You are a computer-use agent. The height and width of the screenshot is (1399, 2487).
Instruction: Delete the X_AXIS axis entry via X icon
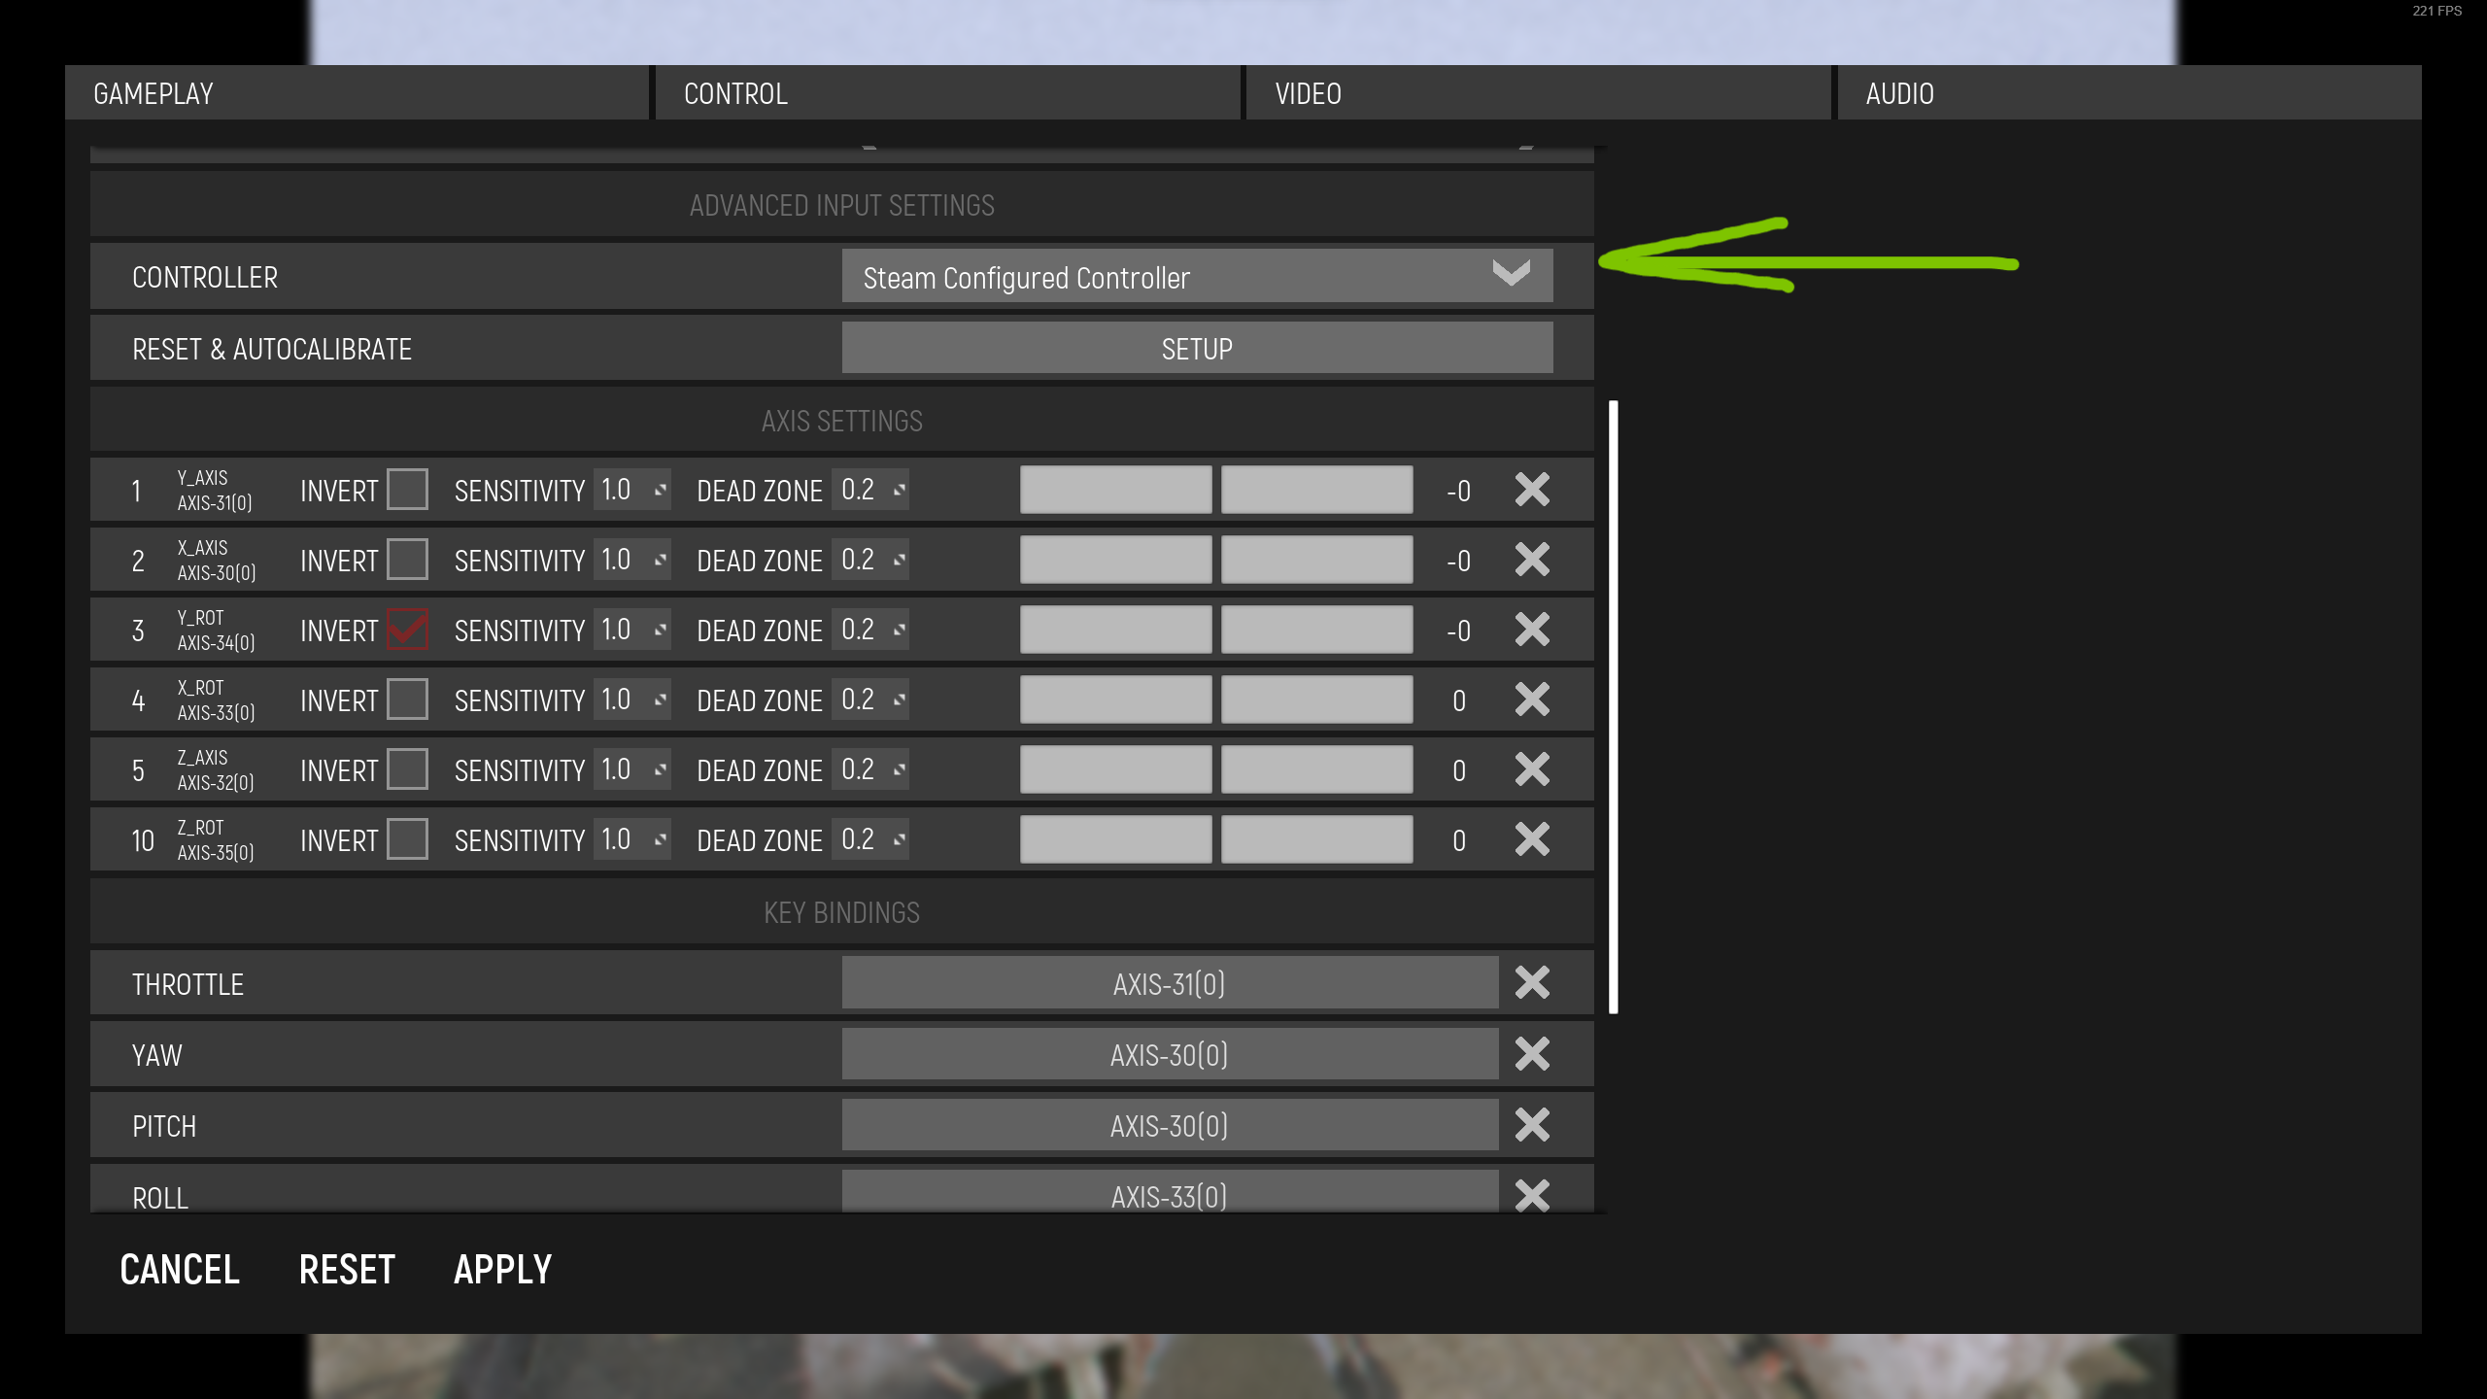point(1532,560)
